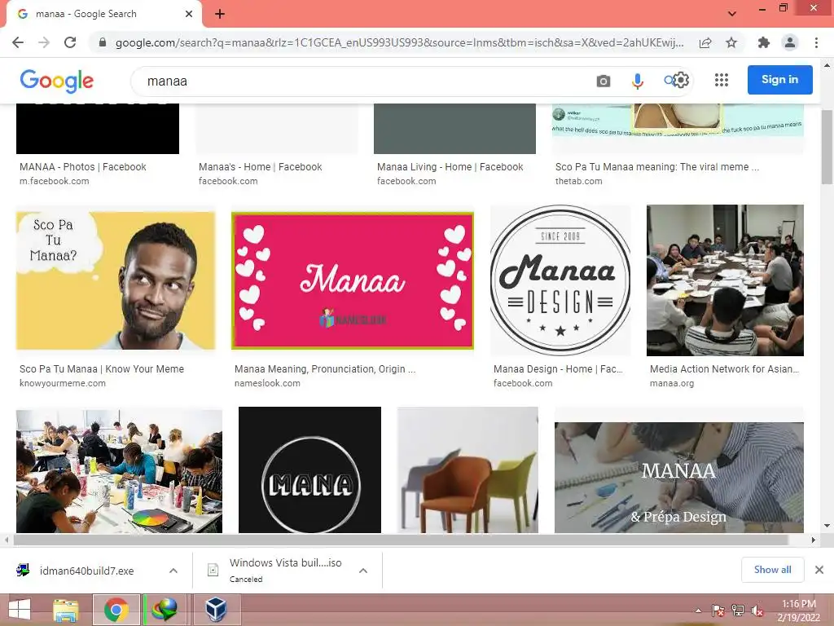Open 'Media Action Network for Asian...' link

[x=724, y=369]
